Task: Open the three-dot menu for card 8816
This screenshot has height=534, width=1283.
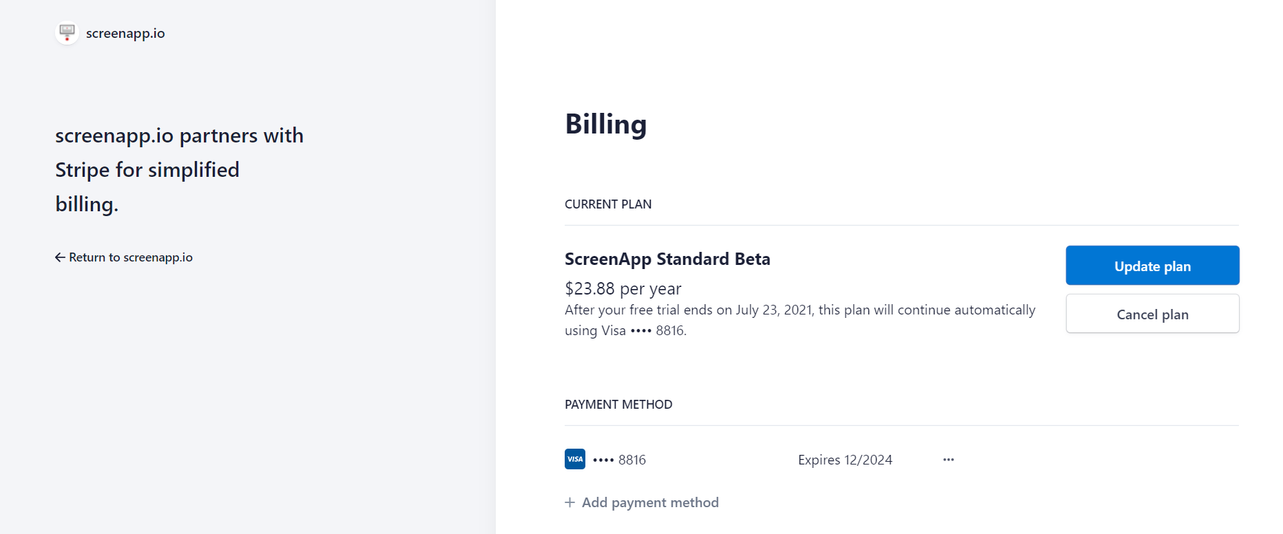Action: [948, 460]
